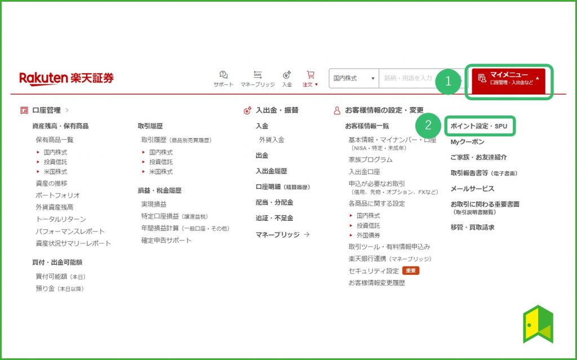Screen dimensions: 577x360
Task: View 買付可能額 (本日)
Action: [60, 277]
